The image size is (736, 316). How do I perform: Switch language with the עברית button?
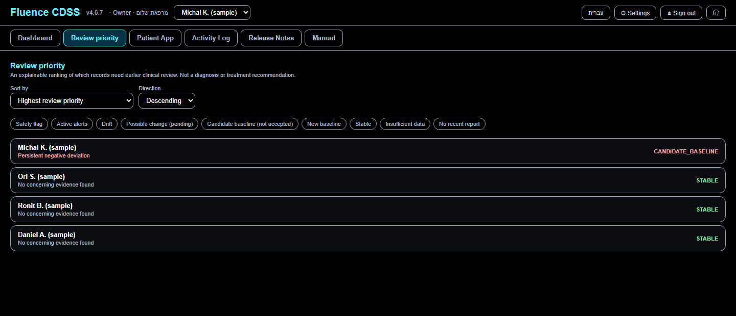(x=596, y=13)
